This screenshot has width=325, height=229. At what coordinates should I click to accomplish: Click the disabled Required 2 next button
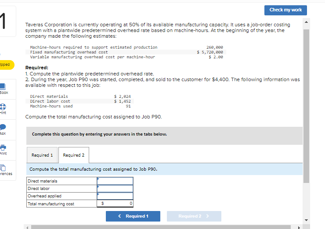point(194,216)
